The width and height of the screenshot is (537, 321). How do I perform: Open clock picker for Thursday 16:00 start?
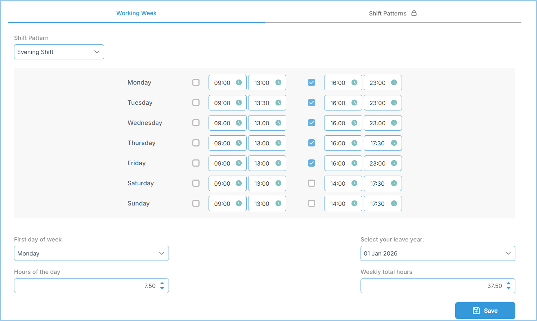pos(354,143)
